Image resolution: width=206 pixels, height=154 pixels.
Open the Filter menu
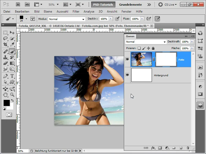coord(76,12)
